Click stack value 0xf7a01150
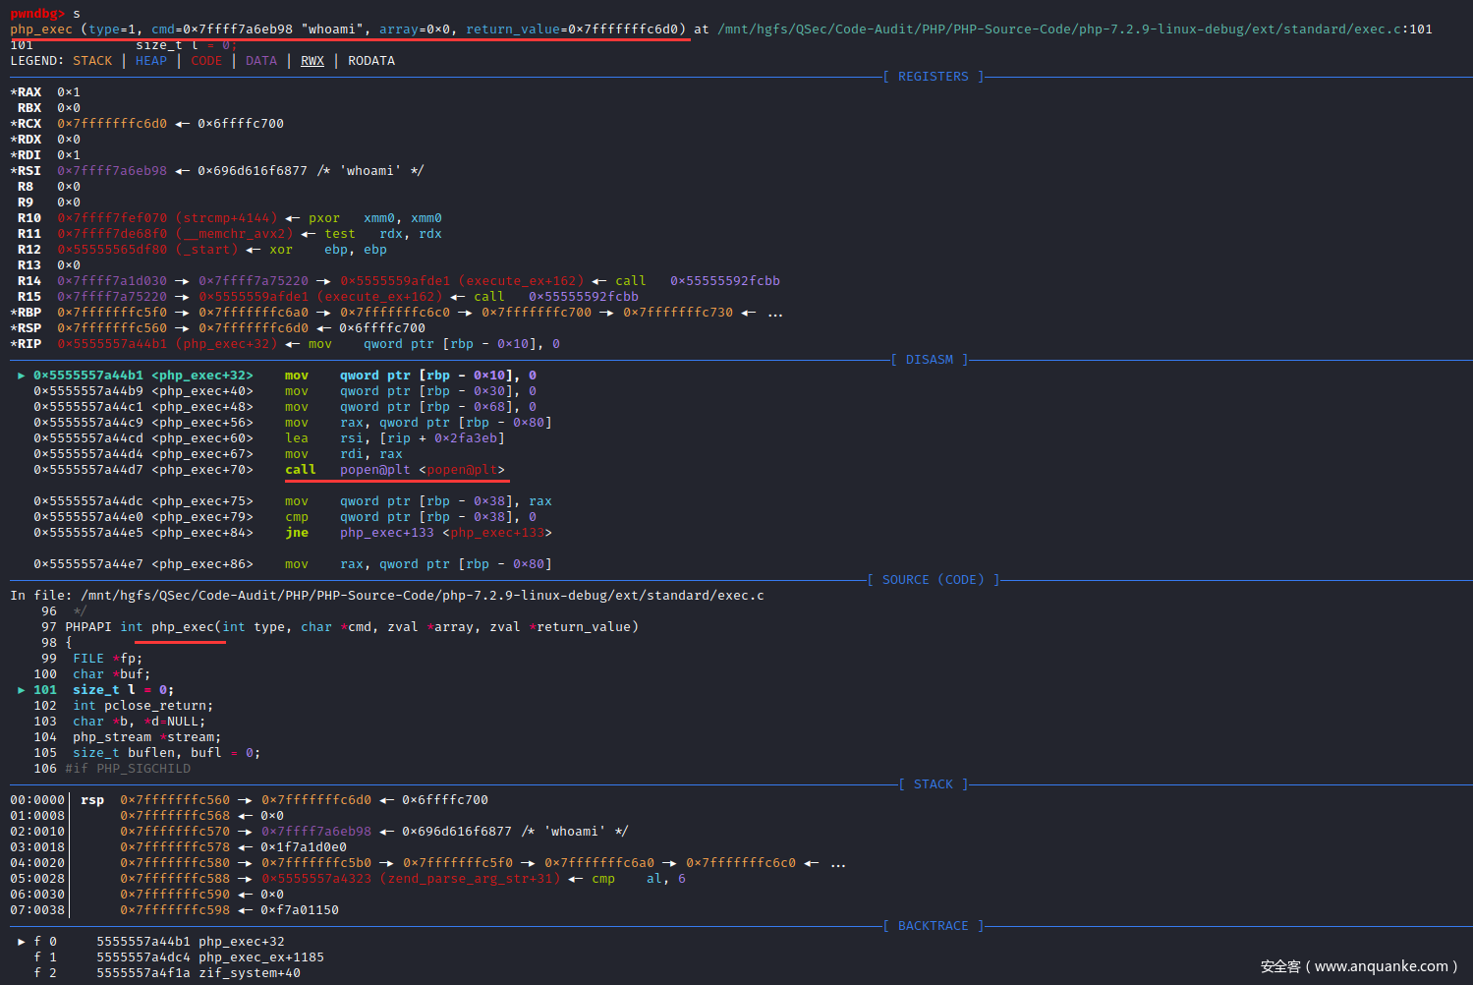Viewport: 1473px width, 985px height. [x=301, y=910]
